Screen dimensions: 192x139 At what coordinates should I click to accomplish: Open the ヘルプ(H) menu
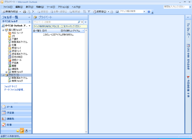76,7
